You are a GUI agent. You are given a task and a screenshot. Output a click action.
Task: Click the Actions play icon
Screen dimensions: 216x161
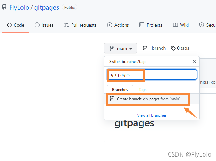pos(110,25)
